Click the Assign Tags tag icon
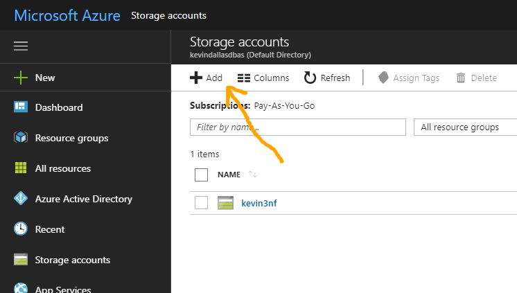The width and height of the screenshot is (517, 293). point(383,78)
